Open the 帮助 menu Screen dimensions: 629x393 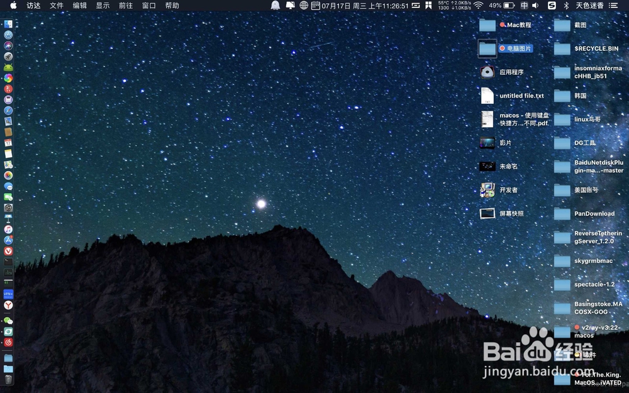[172, 5]
